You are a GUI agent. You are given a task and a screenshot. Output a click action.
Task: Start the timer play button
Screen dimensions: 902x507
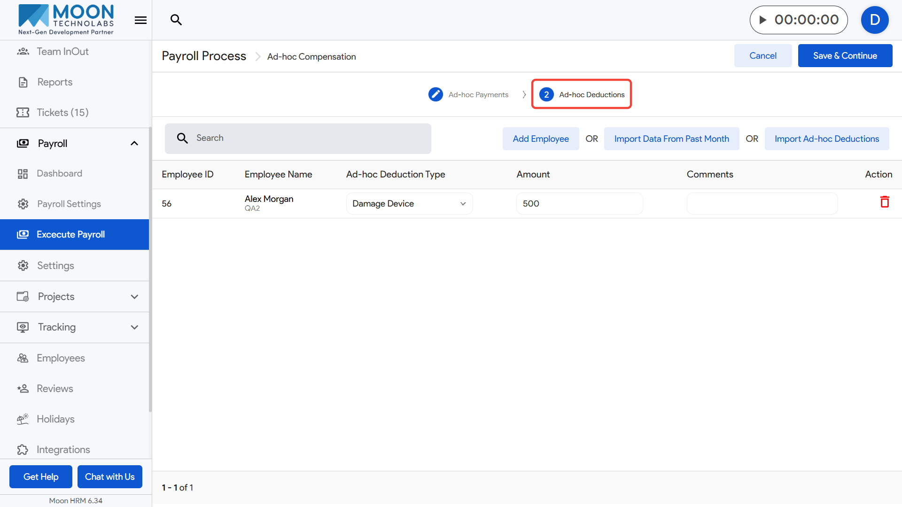763,20
